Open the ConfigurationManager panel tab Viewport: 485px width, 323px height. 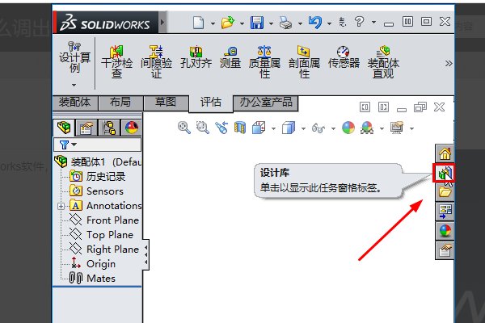(109, 128)
